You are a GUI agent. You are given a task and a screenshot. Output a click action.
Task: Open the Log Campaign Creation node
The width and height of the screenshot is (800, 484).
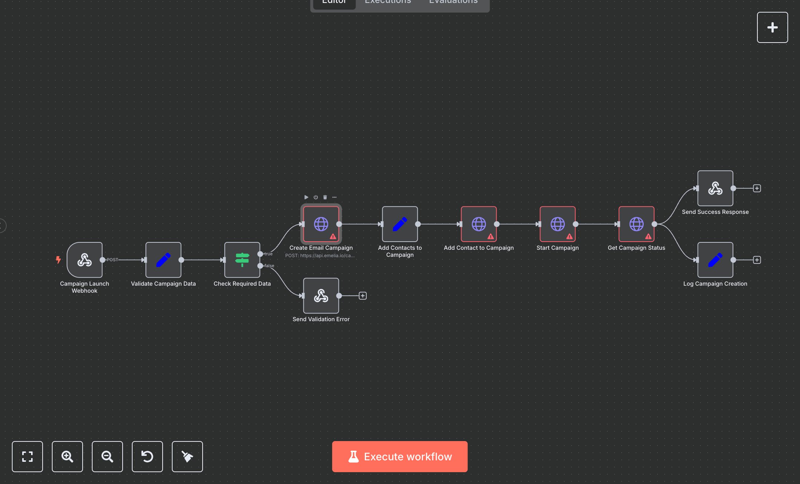[x=715, y=260]
